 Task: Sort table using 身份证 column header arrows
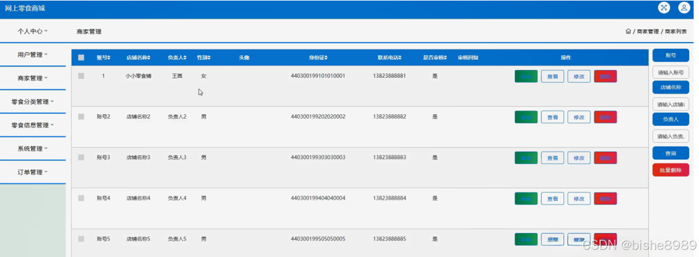[326, 58]
